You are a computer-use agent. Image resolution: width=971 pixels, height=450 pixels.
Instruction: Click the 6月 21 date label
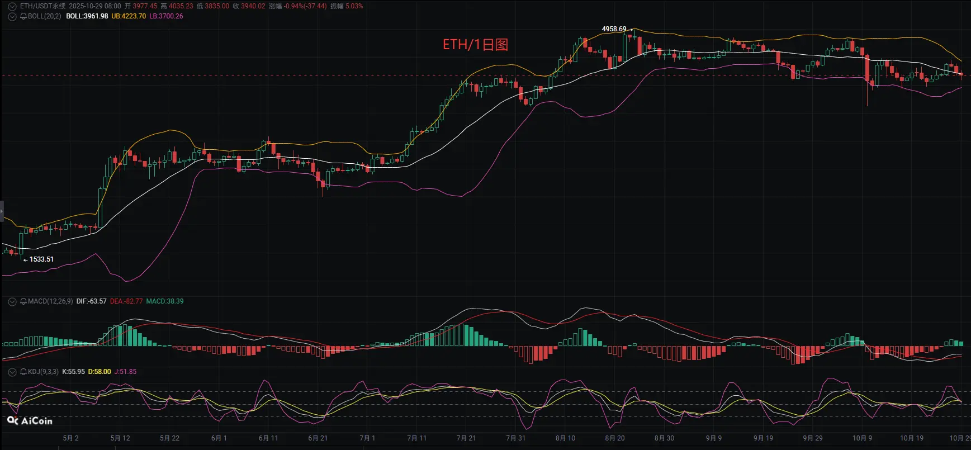(x=318, y=438)
